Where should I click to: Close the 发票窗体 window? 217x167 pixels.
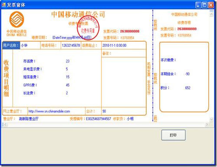[211, 5]
